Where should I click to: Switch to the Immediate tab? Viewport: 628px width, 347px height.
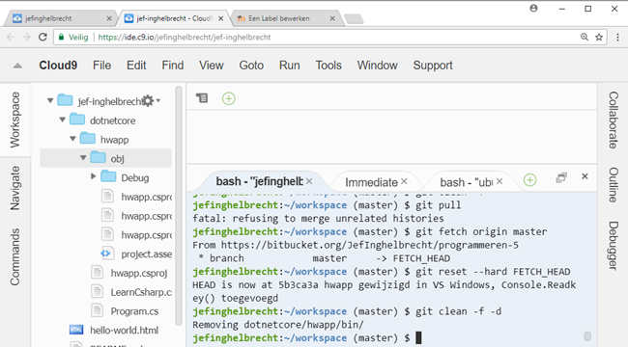(x=371, y=182)
